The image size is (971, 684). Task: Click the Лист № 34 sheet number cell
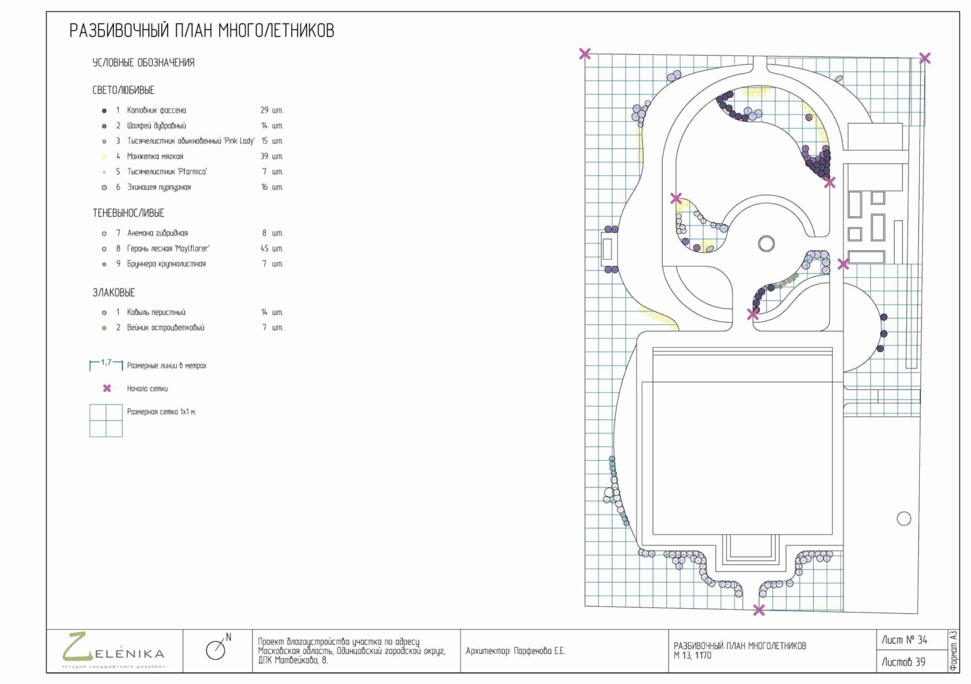coord(904,640)
